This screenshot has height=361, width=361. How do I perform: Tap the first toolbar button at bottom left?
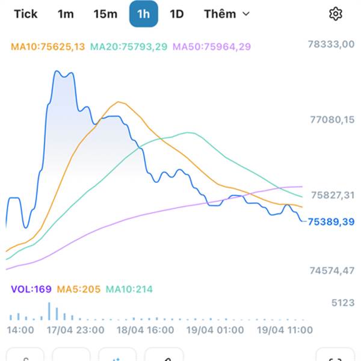25,356
